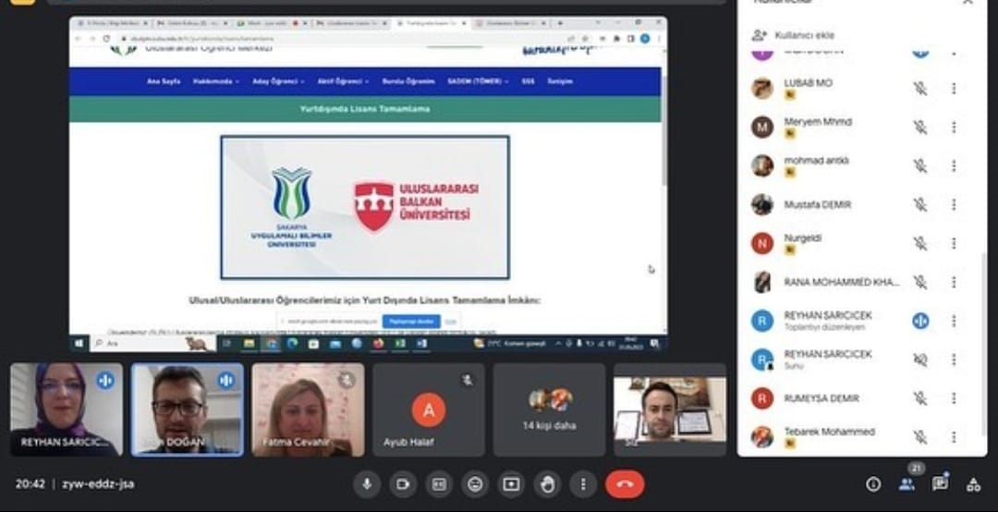Screen dimensions: 998x512
Task: Toggle microphone in call bar
Action: [367, 484]
